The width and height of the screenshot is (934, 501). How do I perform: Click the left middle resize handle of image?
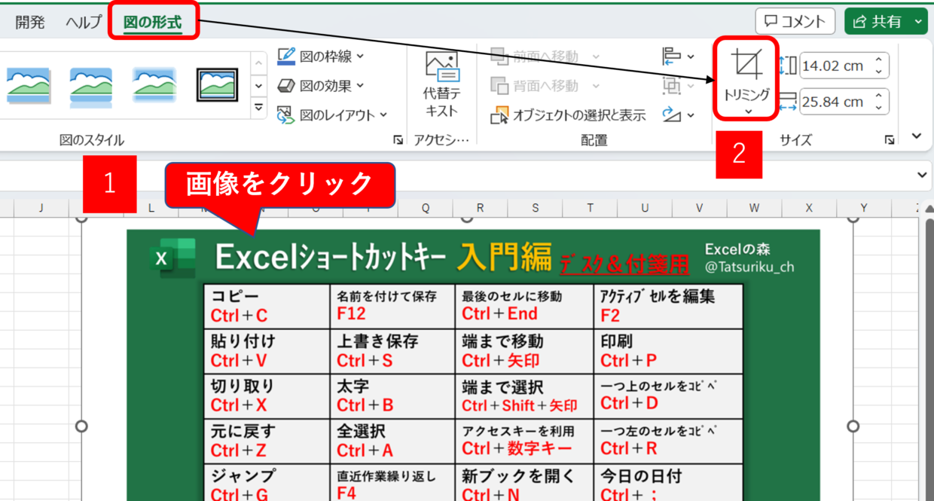tap(82, 426)
